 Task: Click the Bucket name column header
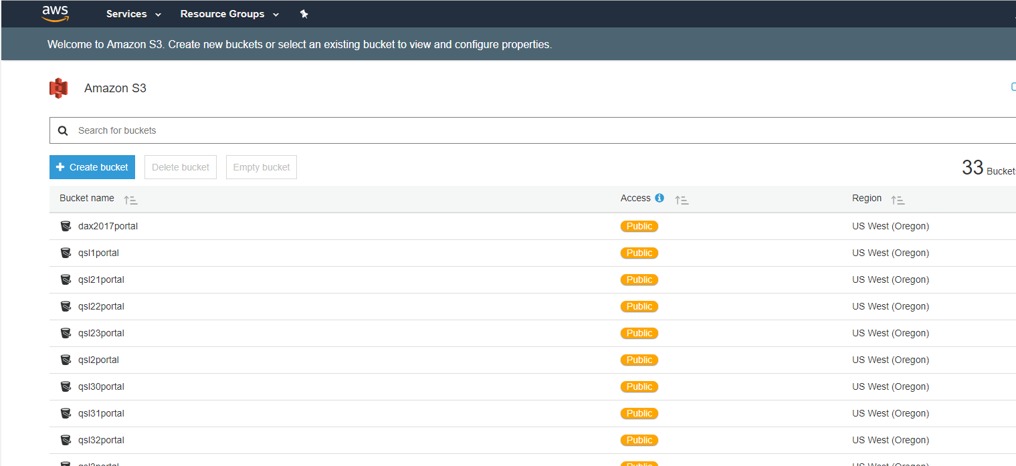pos(87,198)
